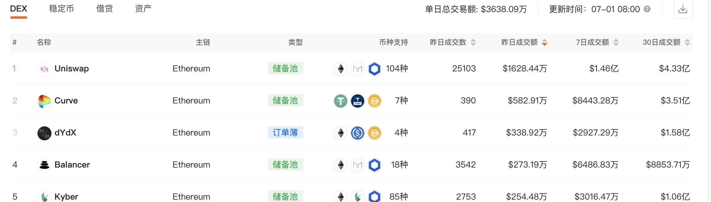Open the 资产 tab
This screenshot has width=711, height=202.
[143, 9]
